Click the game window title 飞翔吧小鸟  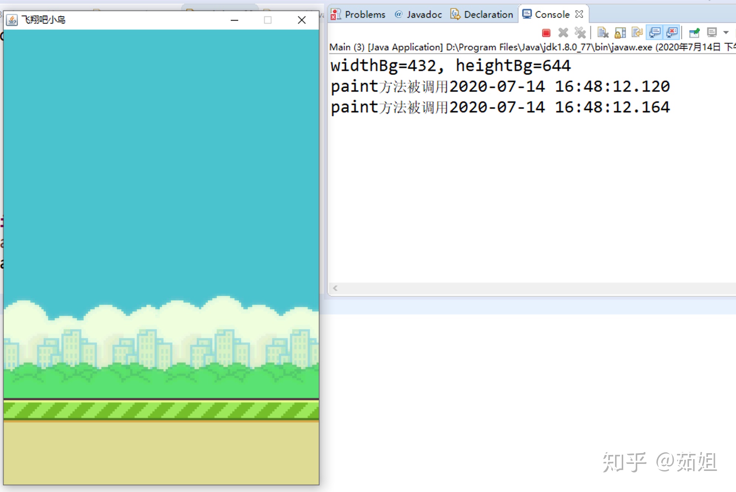tap(43, 20)
